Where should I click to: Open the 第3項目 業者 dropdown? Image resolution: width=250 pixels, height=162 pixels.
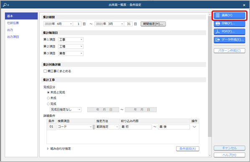(71, 53)
